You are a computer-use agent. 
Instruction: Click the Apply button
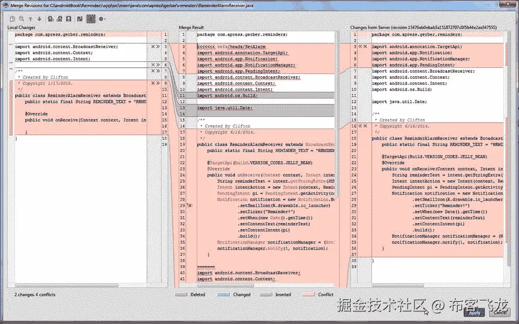click(474, 313)
